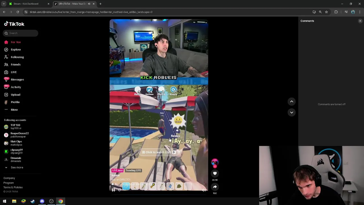Open the Windows Start menu

[x=5, y=201]
